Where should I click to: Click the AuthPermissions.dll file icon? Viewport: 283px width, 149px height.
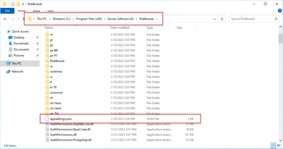(47, 135)
